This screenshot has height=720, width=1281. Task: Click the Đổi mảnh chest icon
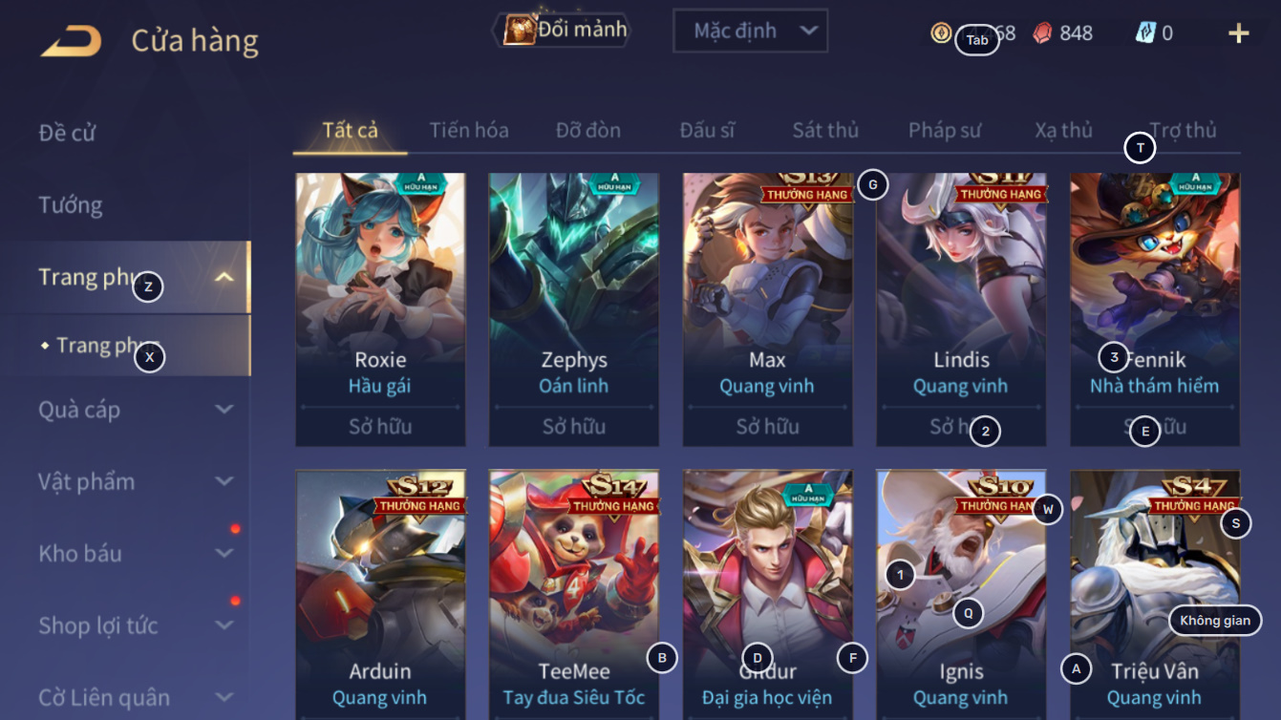point(519,31)
